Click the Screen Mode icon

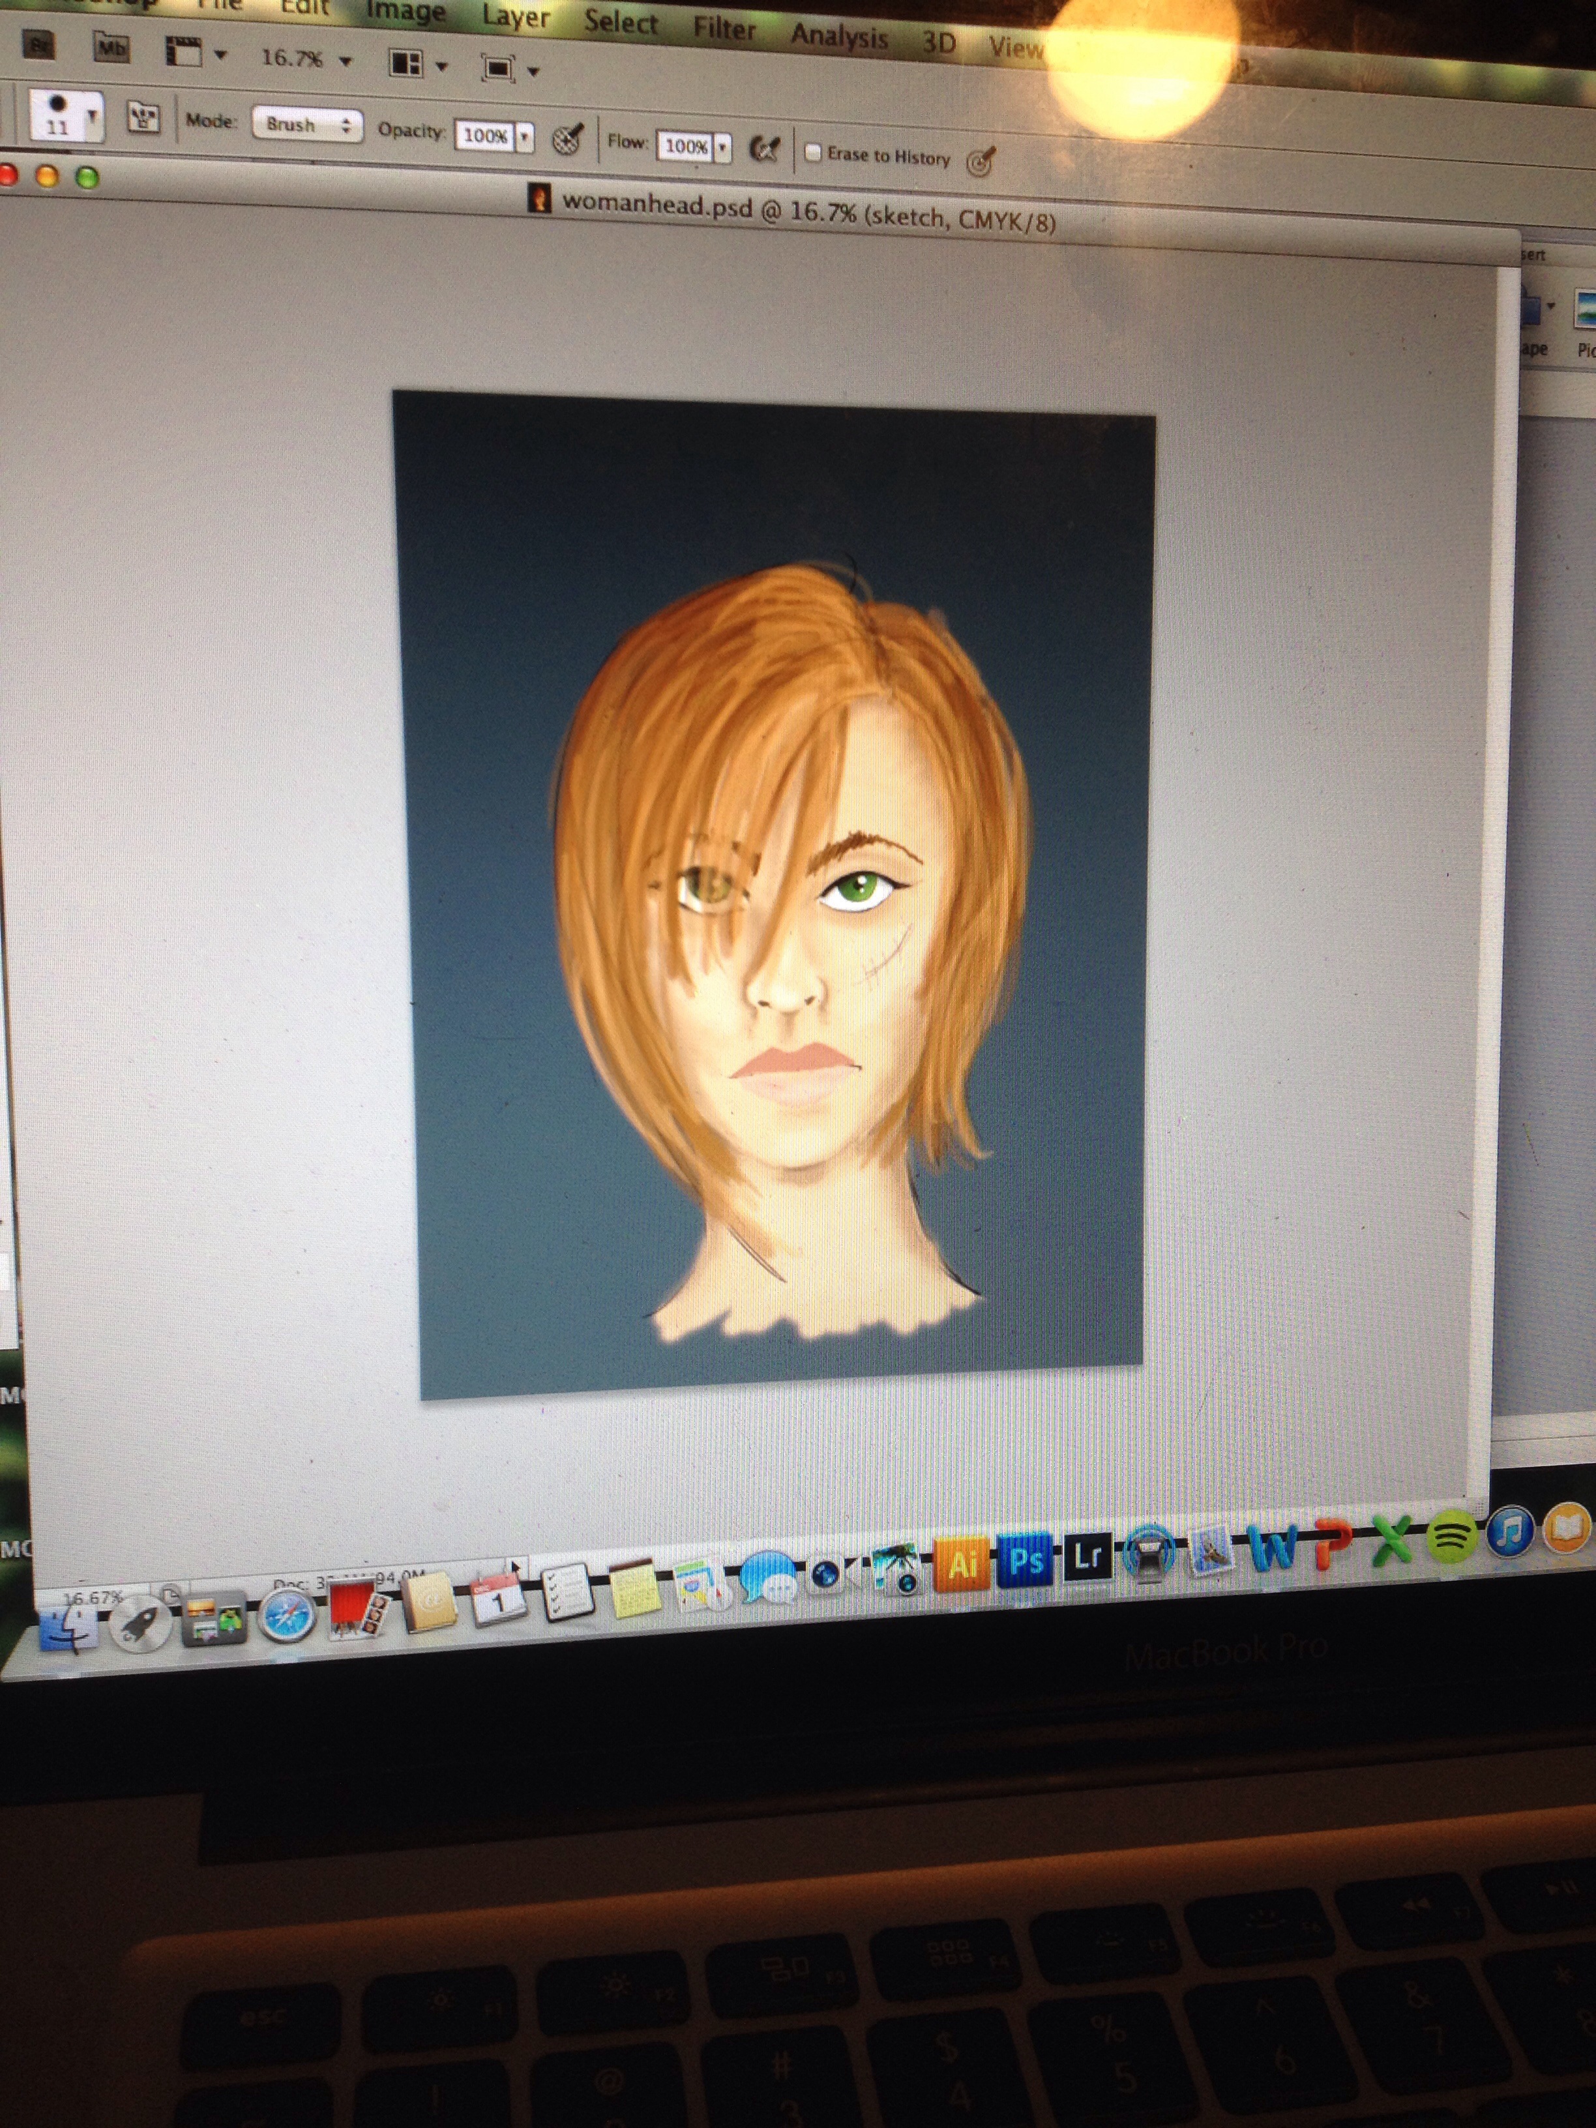[x=497, y=68]
